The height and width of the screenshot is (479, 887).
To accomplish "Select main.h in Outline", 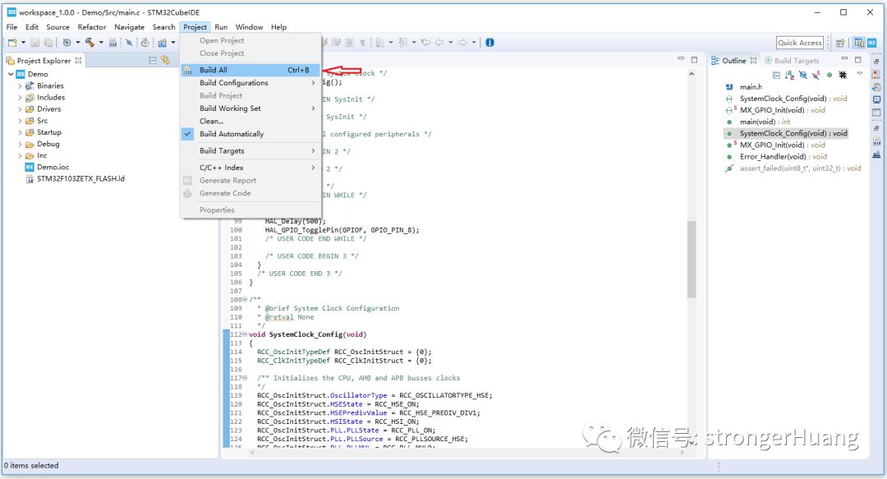I will pos(744,86).
